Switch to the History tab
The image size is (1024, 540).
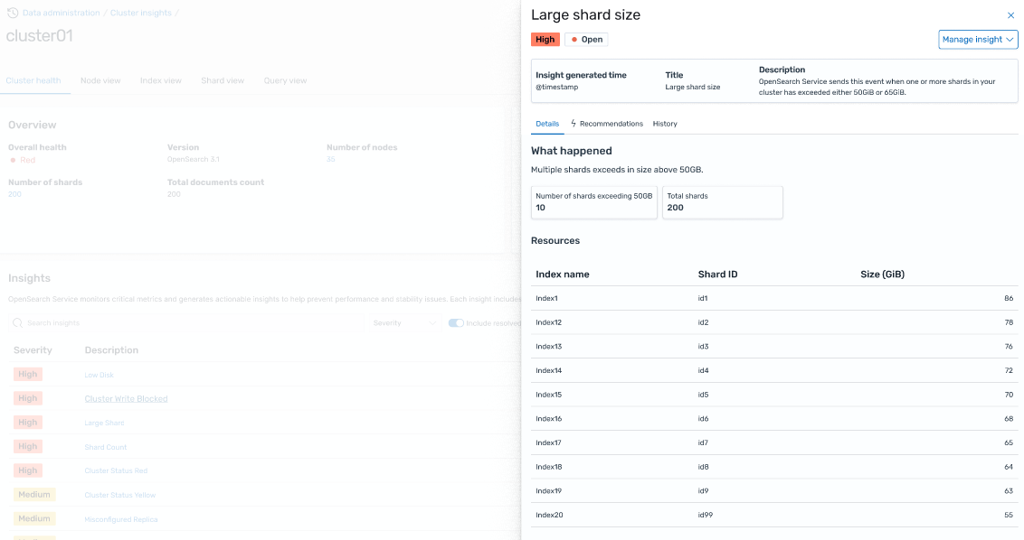pos(665,124)
